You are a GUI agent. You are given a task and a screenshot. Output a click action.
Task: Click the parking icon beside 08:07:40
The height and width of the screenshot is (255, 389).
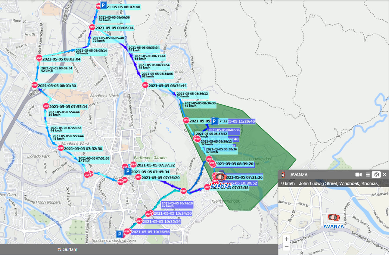click(x=103, y=5)
